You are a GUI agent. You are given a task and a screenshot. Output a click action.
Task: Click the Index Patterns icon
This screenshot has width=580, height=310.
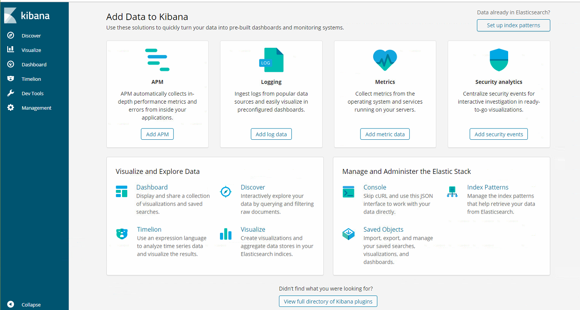(x=452, y=192)
